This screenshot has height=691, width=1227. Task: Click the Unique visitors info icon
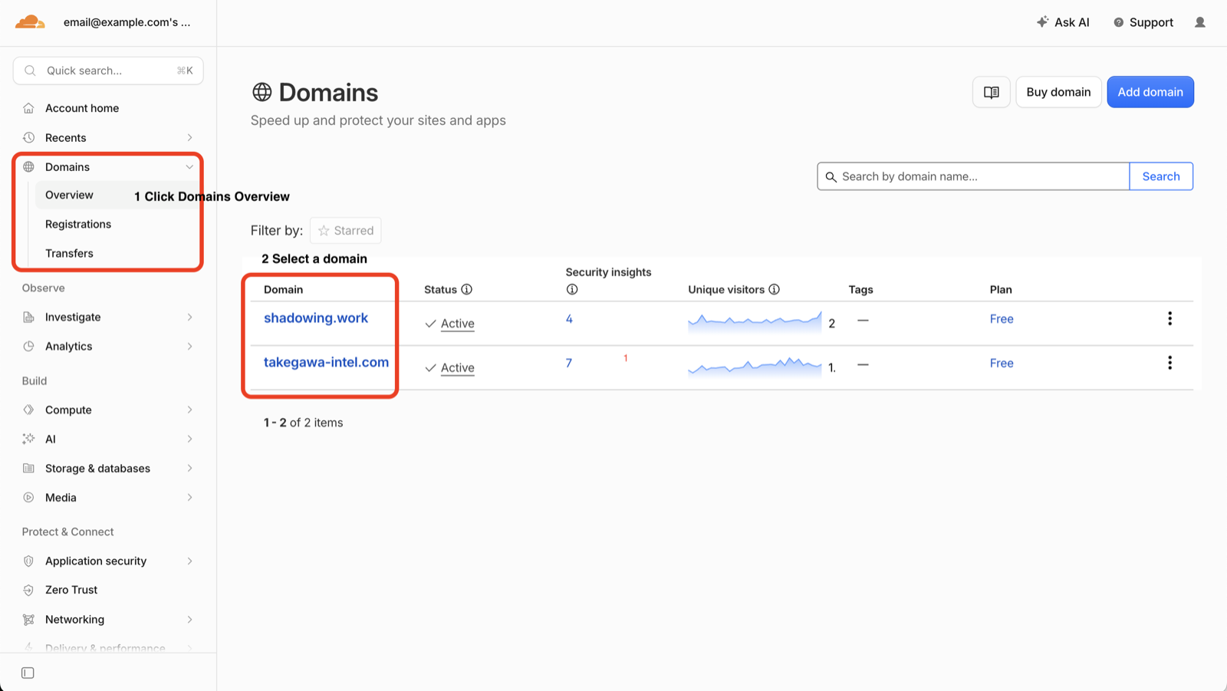(x=774, y=289)
